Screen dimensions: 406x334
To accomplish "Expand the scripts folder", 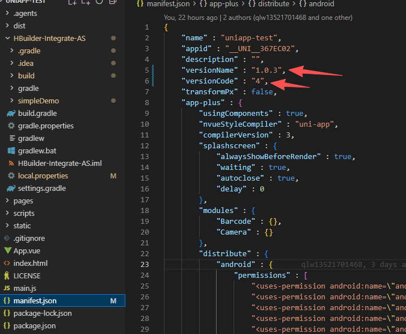I will 7,213.
